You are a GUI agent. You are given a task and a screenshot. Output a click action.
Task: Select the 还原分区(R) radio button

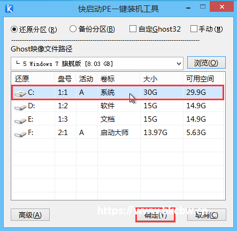(14, 29)
